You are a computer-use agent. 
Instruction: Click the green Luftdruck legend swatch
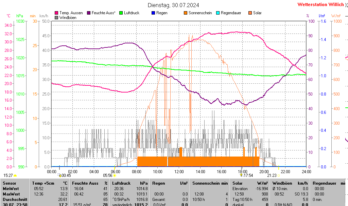pos(121,13)
